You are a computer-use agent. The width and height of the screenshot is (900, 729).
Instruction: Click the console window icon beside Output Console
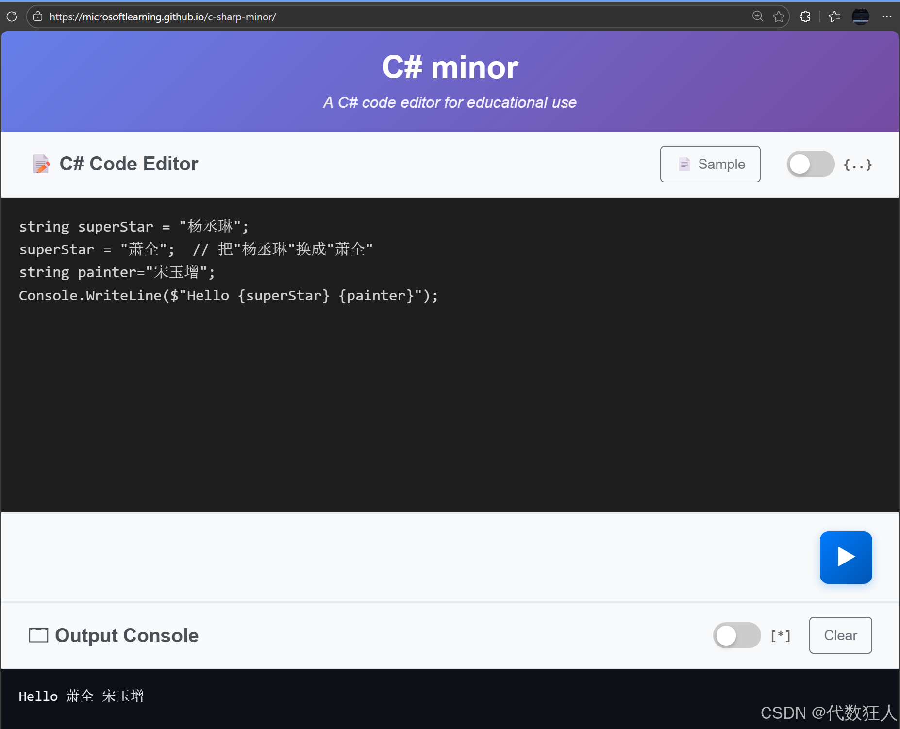[x=38, y=635]
